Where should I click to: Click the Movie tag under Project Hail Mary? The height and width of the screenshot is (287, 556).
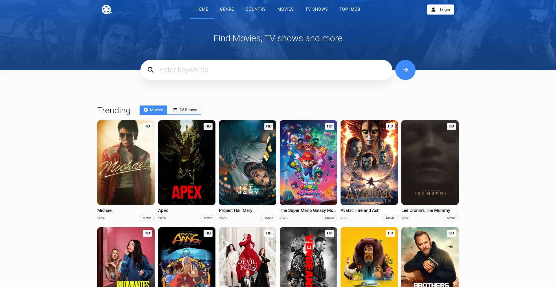coord(269,218)
